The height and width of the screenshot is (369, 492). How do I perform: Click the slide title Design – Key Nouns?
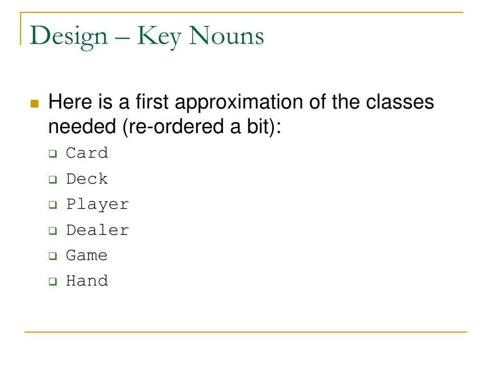(x=147, y=37)
